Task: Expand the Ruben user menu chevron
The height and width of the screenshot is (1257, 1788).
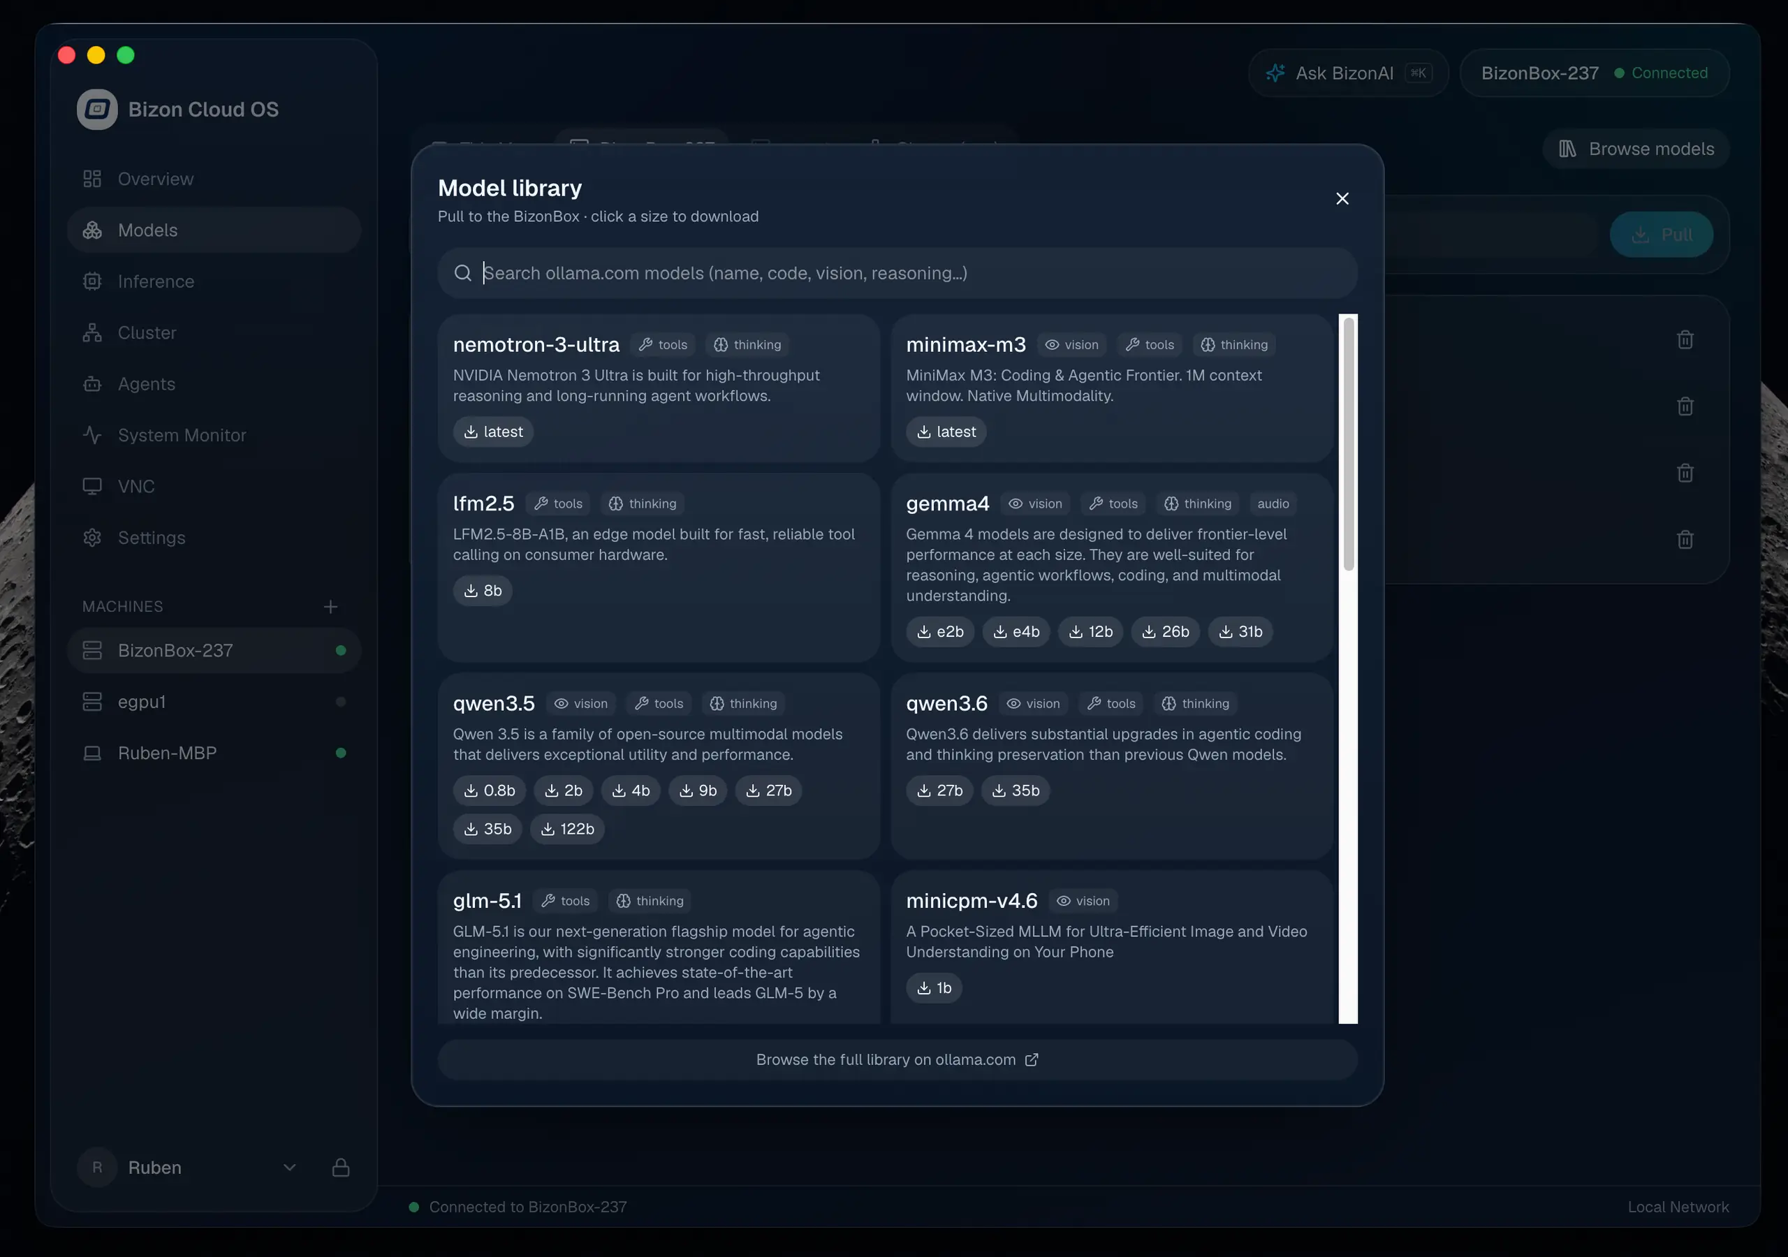Action: (x=289, y=1168)
